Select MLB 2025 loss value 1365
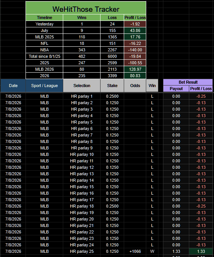The width and height of the screenshot is (214, 257). pyautogui.click(x=112, y=37)
